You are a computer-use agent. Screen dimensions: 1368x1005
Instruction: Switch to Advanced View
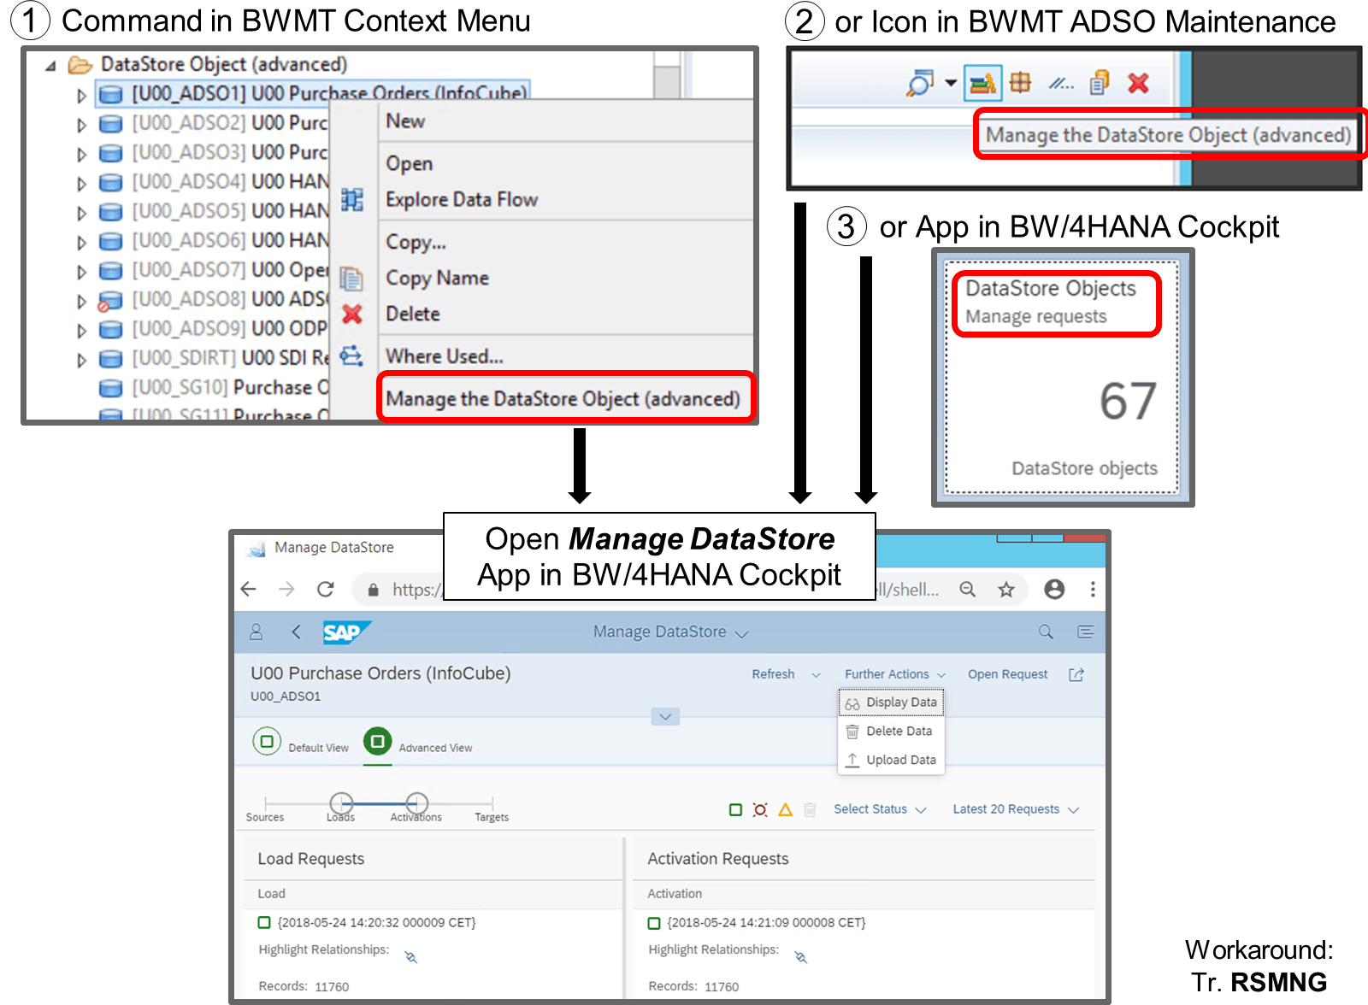coord(377,741)
